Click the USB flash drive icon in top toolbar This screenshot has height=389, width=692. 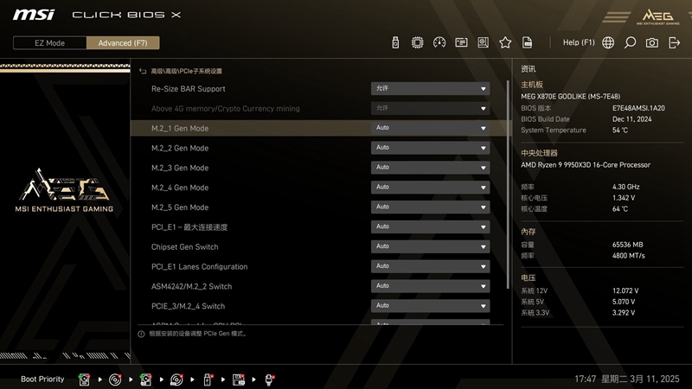pyautogui.click(x=395, y=42)
